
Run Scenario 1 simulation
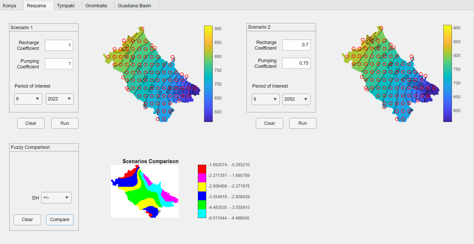65,123
